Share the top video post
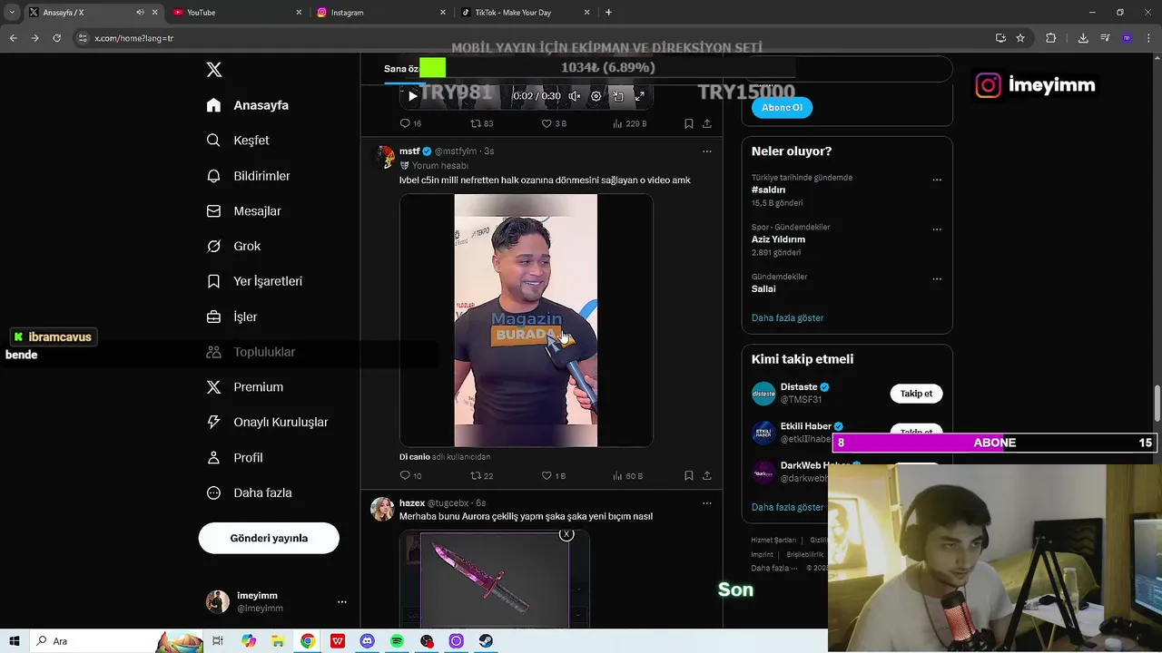The height and width of the screenshot is (653, 1162). coord(707,123)
